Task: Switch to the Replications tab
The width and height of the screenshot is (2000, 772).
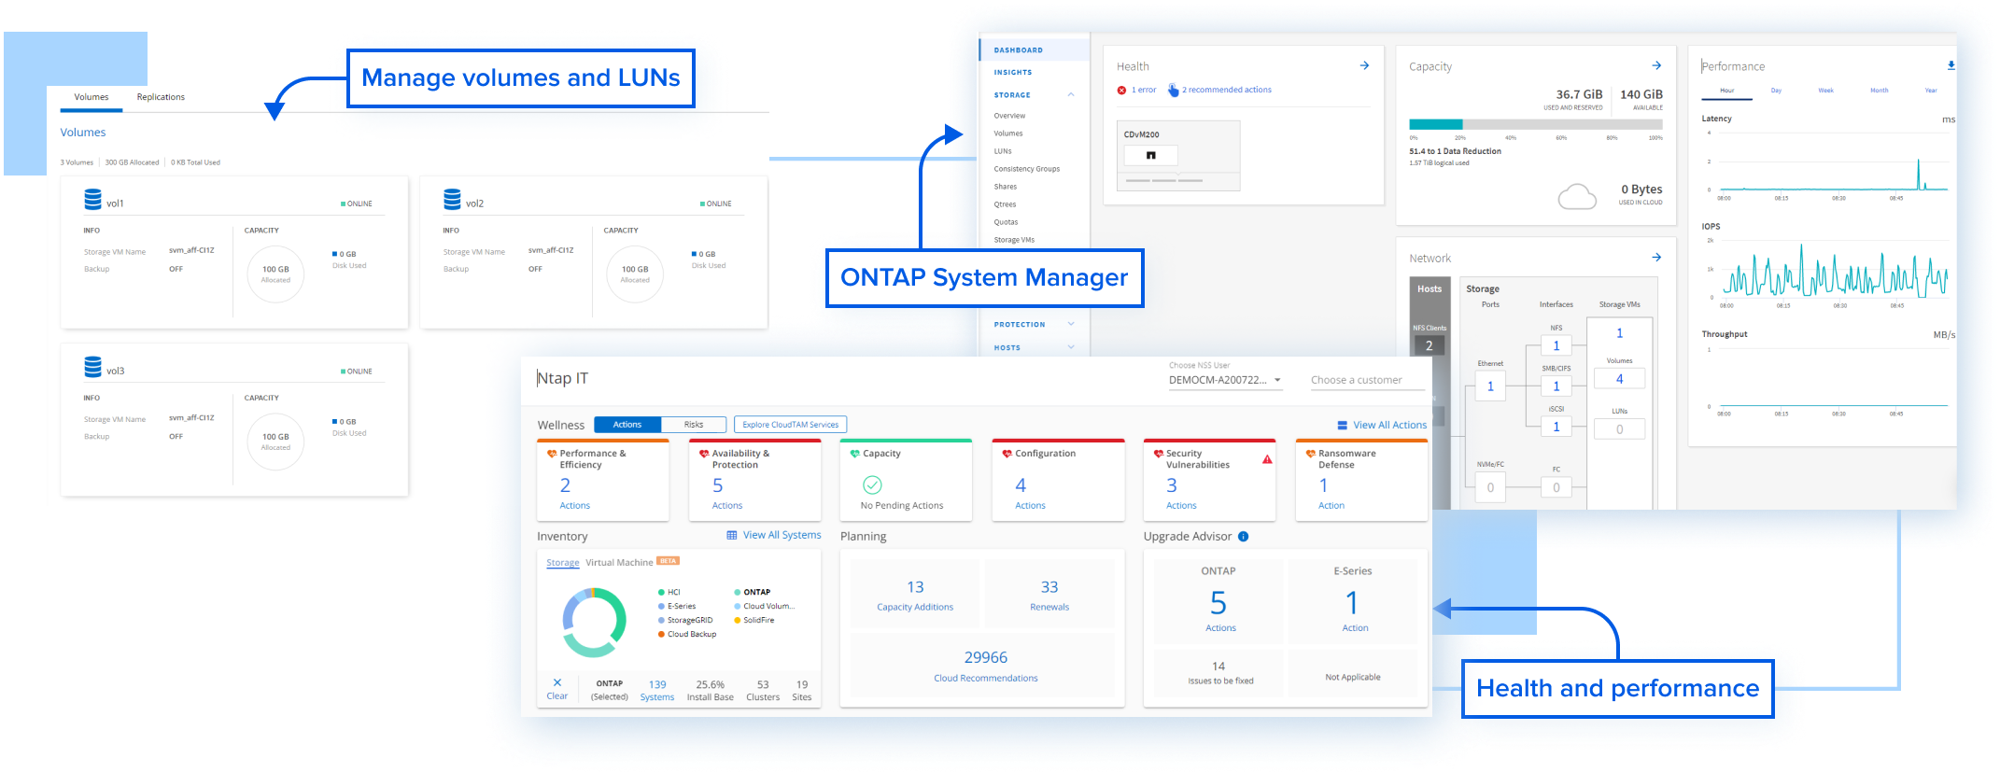Action: [161, 97]
